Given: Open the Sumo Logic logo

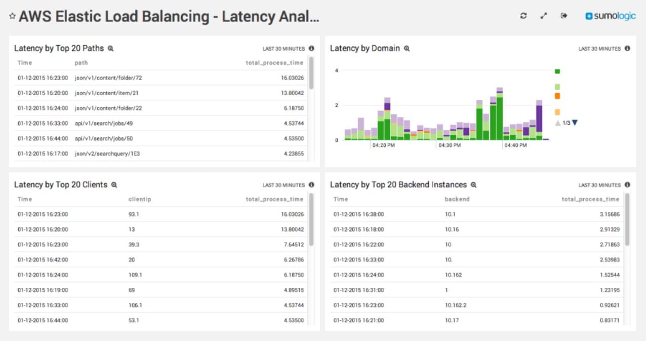Looking at the screenshot, I should pyautogui.click(x=611, y=16).
